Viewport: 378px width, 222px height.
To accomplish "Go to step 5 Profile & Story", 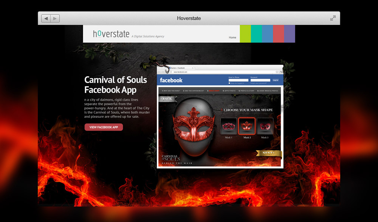I will 246,91.
